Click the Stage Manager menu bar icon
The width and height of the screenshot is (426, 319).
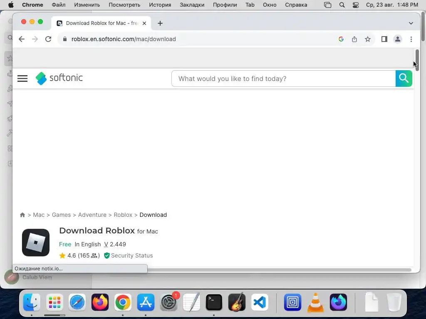(x=328, y=5)
